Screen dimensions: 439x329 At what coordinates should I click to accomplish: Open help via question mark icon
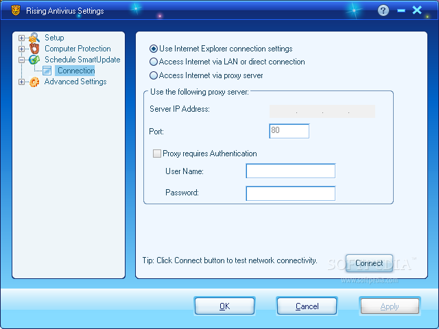coord(383,11)
